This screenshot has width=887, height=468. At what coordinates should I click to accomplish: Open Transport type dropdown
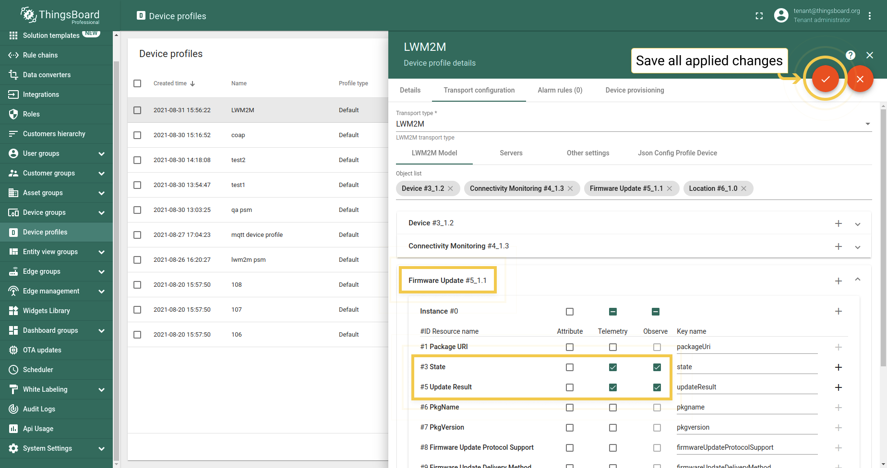pyautogui.click(x=634, y=124)
